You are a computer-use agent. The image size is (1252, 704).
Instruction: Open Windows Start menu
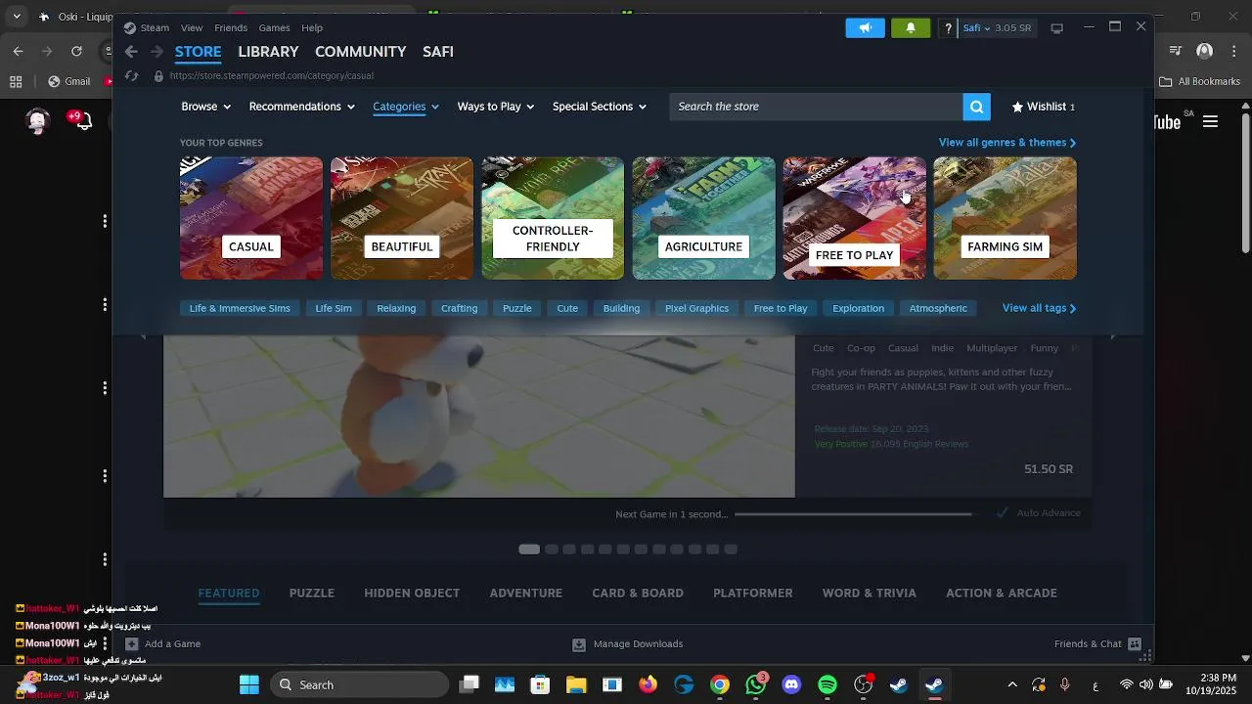[x=249, y=684]
